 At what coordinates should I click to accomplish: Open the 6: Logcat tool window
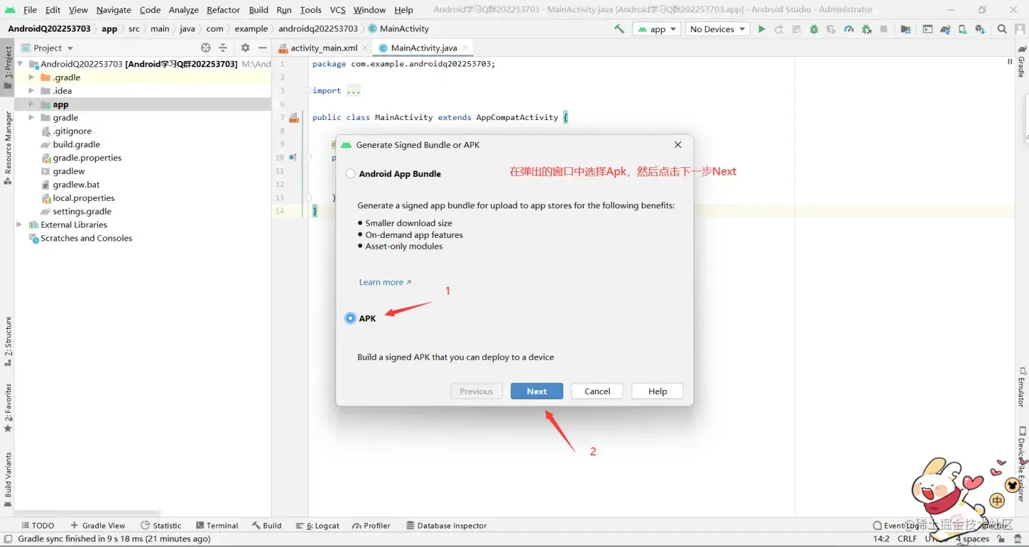point(318,526)
